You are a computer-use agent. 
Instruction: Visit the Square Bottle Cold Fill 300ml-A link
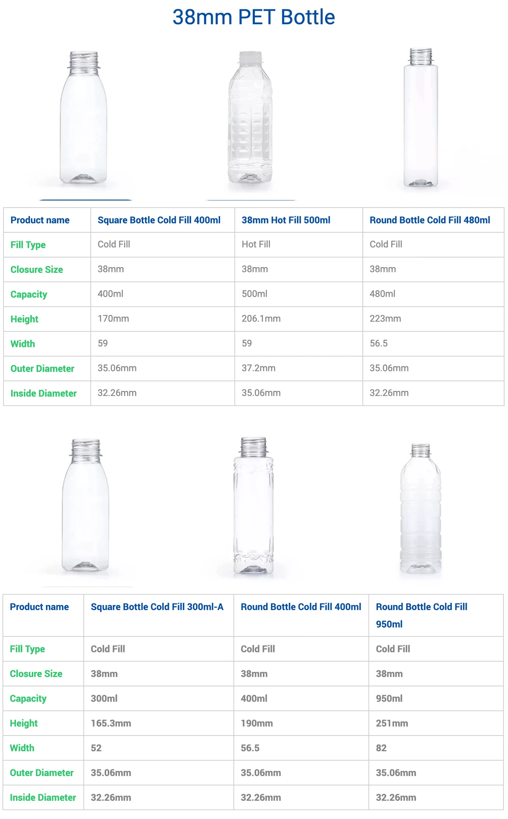[157, 607]
